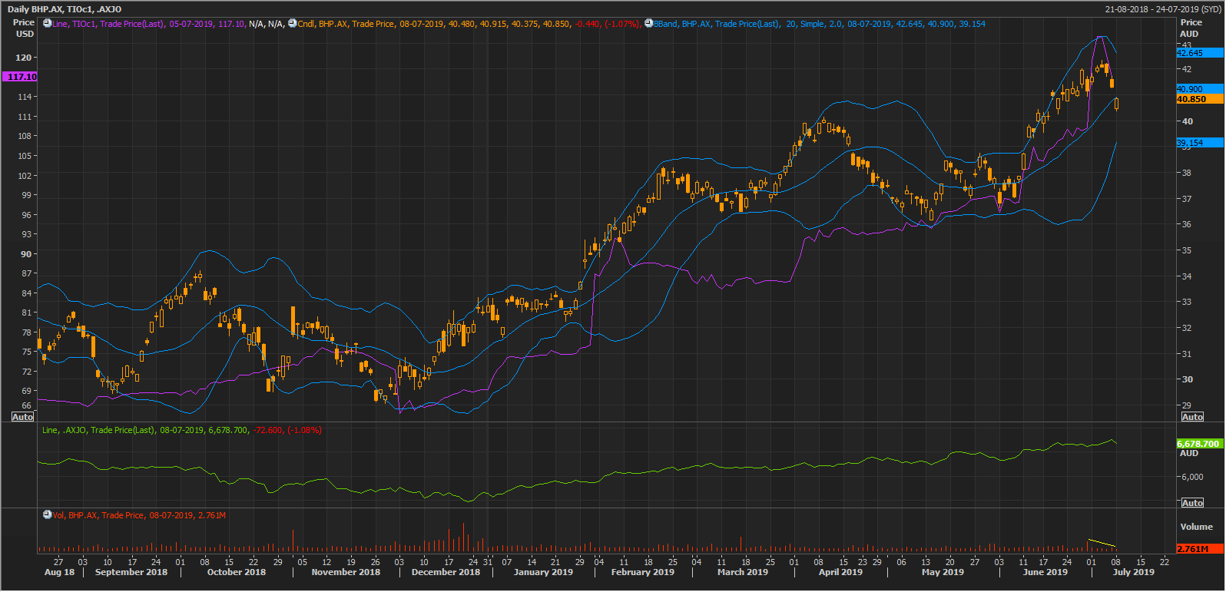Click the orange 40.850 last price tag

click(x=1200, y=99)
